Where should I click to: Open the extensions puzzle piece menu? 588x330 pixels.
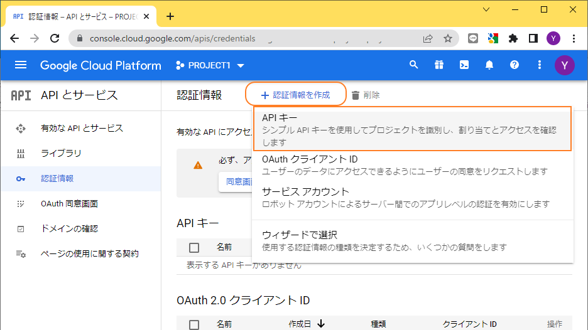tap(513, 38)
